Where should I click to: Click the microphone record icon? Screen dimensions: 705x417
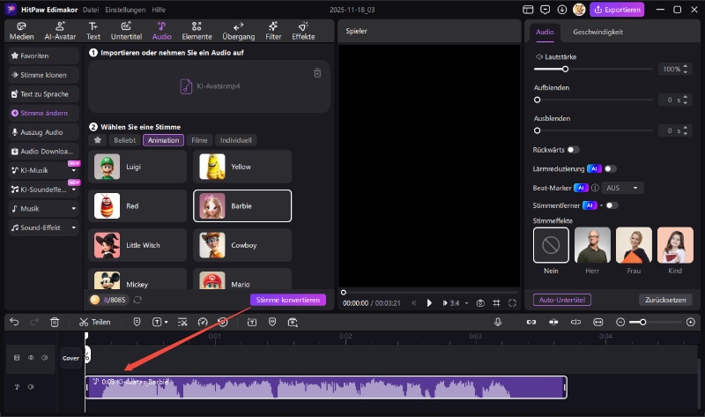[498, 322]
